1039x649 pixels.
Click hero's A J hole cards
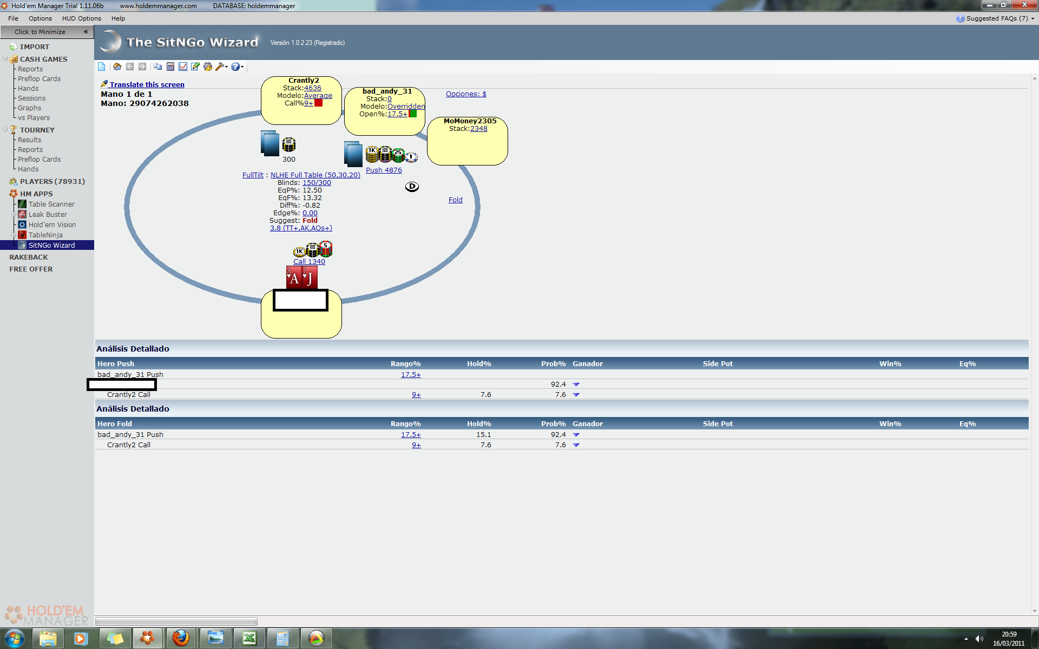302,277
